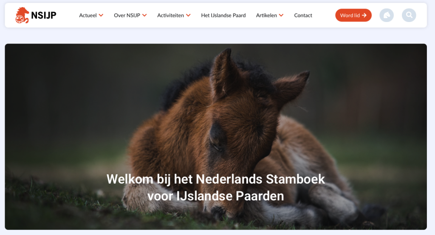Open the Artikelen menu label
Image resolution: width=435 pixels, height=235 pixels.
(x=266, y=15)
